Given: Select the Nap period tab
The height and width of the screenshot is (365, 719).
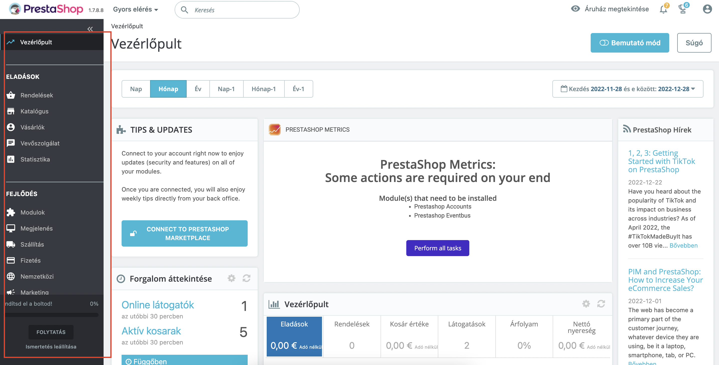Looking at the screenshot, I should pyautogui.click(x=136, y=89).
